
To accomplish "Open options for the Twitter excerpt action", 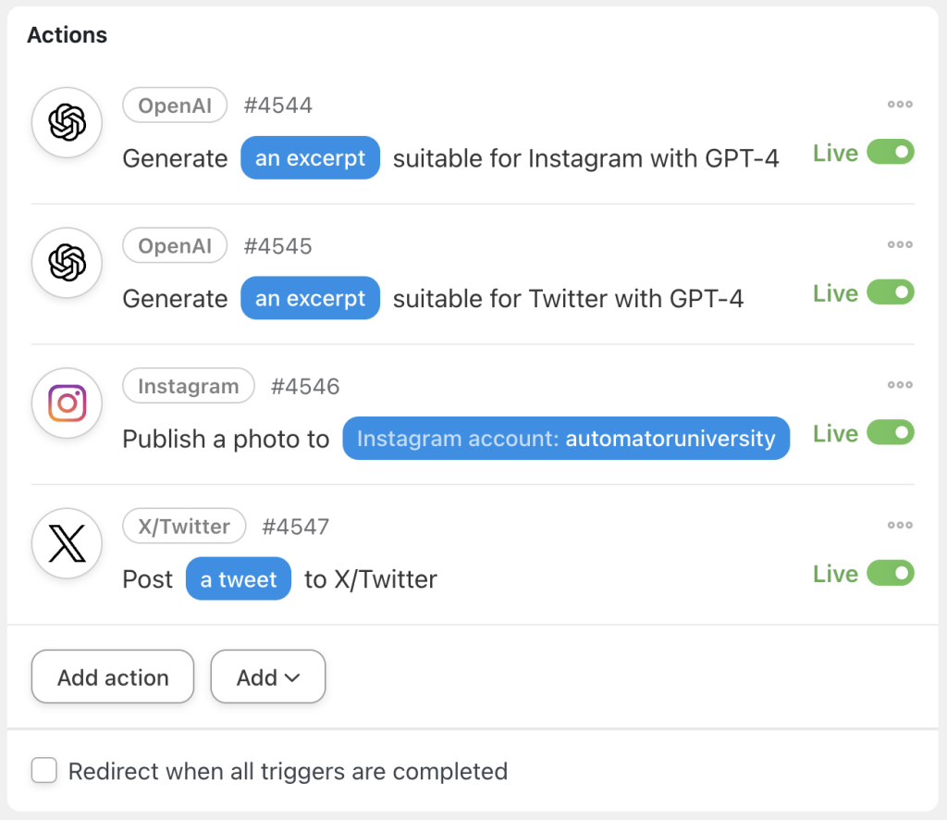I will 899,244.
